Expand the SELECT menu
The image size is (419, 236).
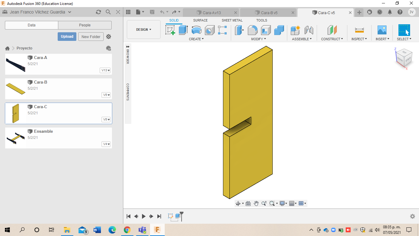point(404,39)
